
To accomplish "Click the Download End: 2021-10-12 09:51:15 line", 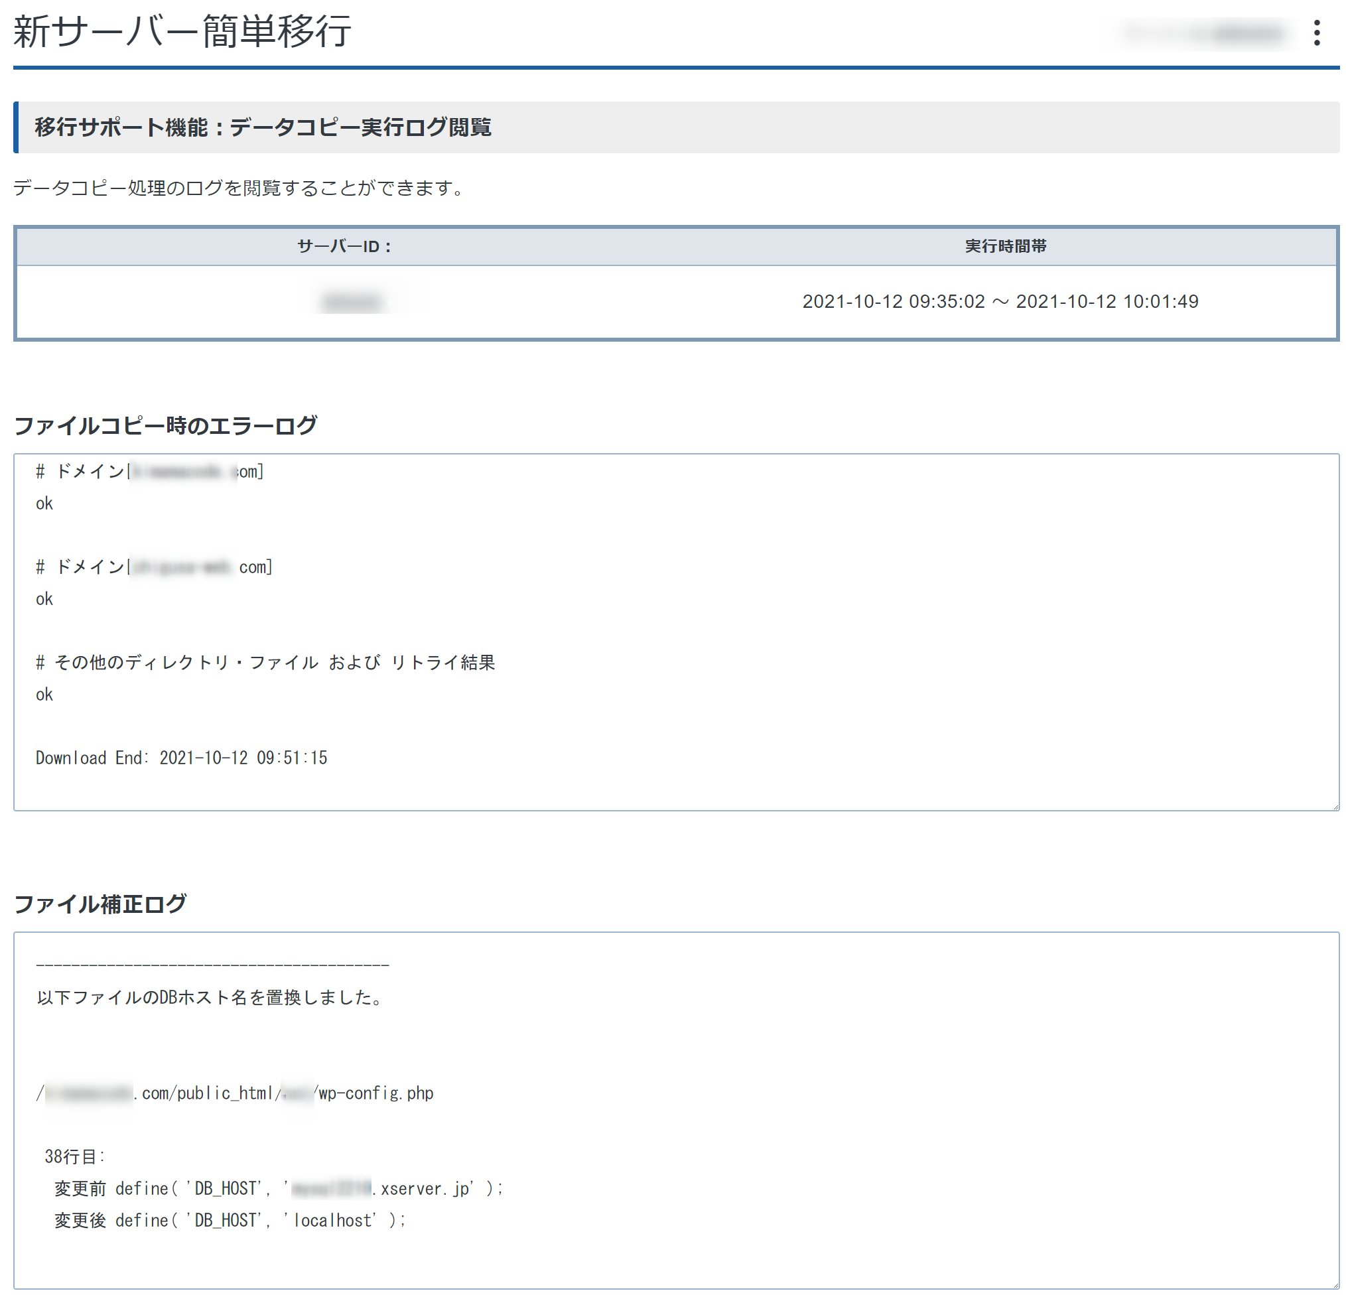I will coord(182,758).
